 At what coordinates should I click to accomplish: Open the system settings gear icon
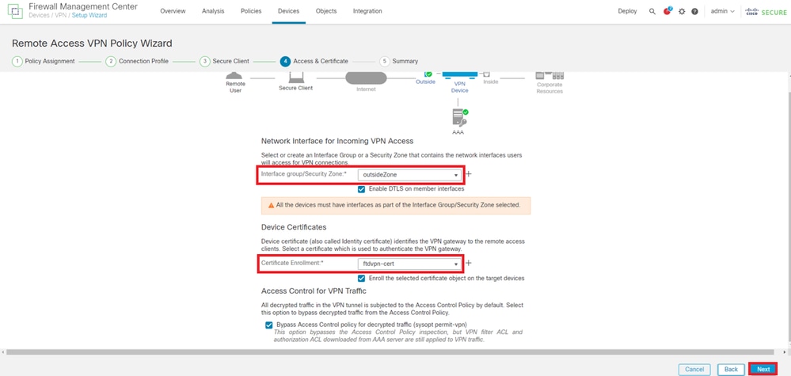point(682,11)
